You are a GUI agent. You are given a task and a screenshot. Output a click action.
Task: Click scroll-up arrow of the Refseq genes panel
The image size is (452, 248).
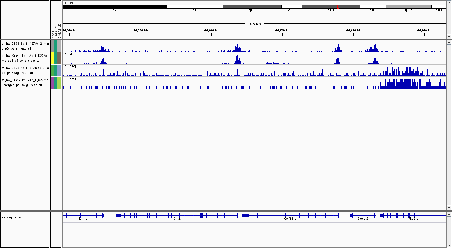(449, 214)
